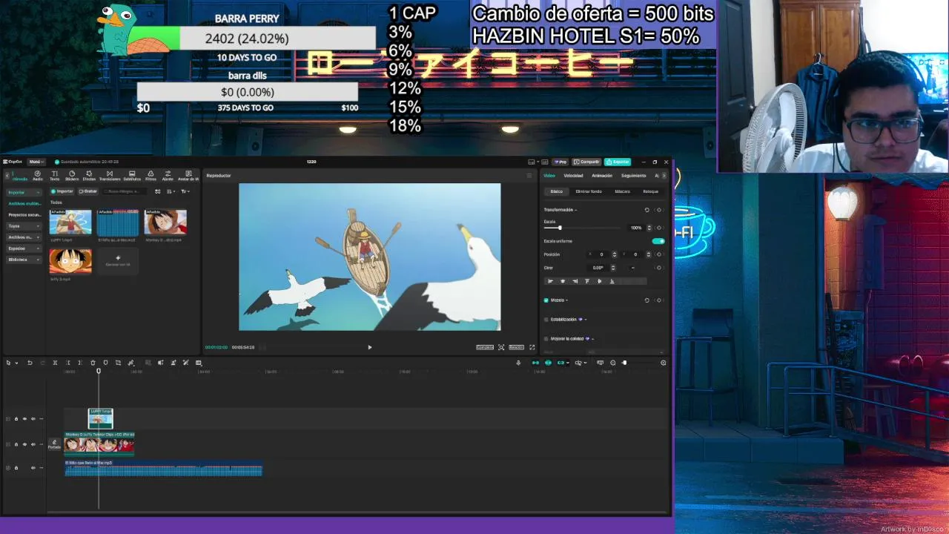Switch to the Animación tab
Viewport: 949px width, 534px height.
(602, 176)
